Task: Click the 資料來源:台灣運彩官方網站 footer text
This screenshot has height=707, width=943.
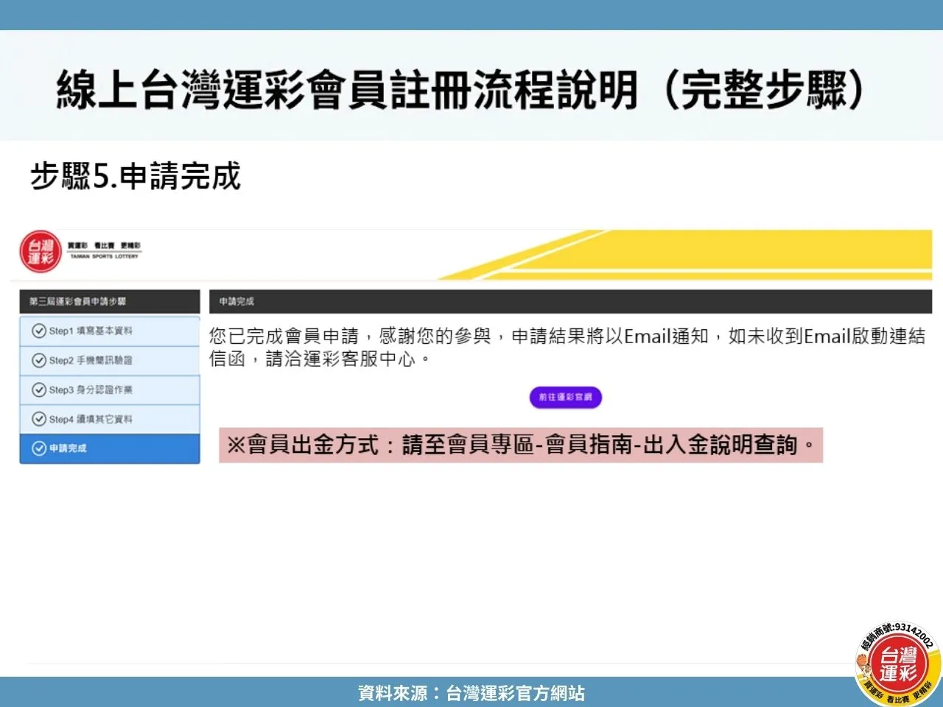Action: tap(471, 693)
